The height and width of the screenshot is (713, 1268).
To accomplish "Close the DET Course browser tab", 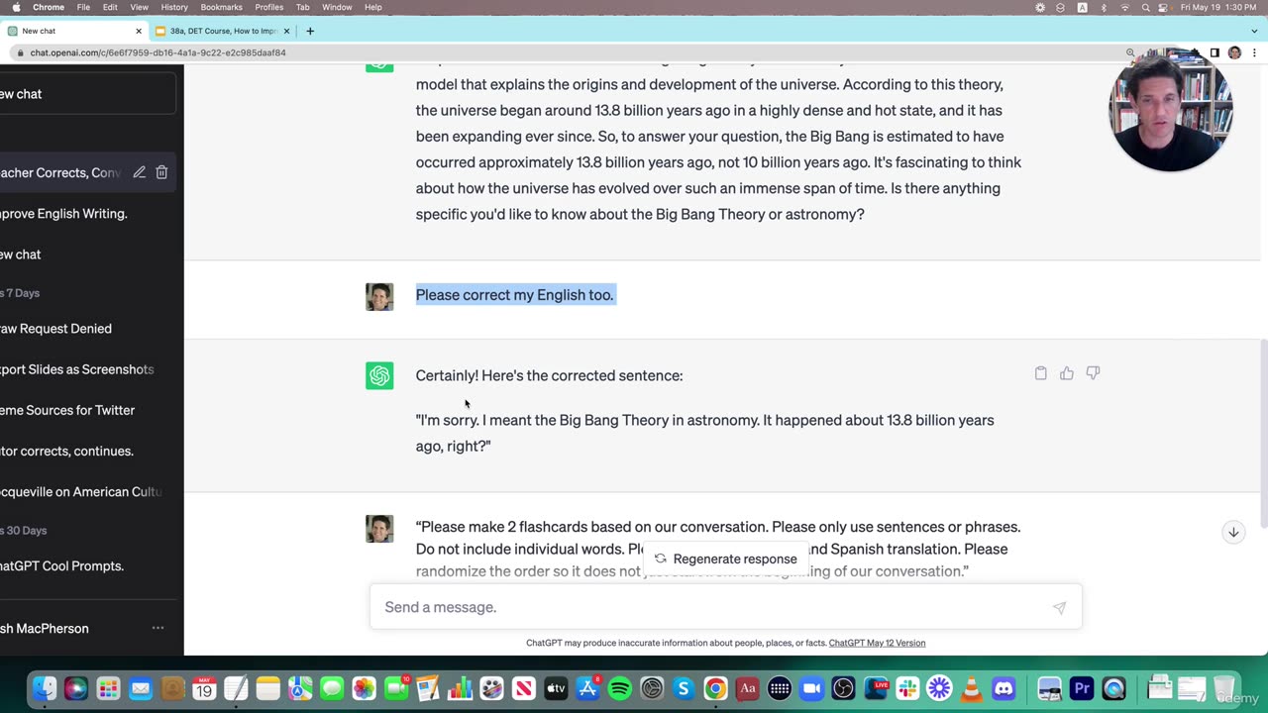I will (286, 31).
